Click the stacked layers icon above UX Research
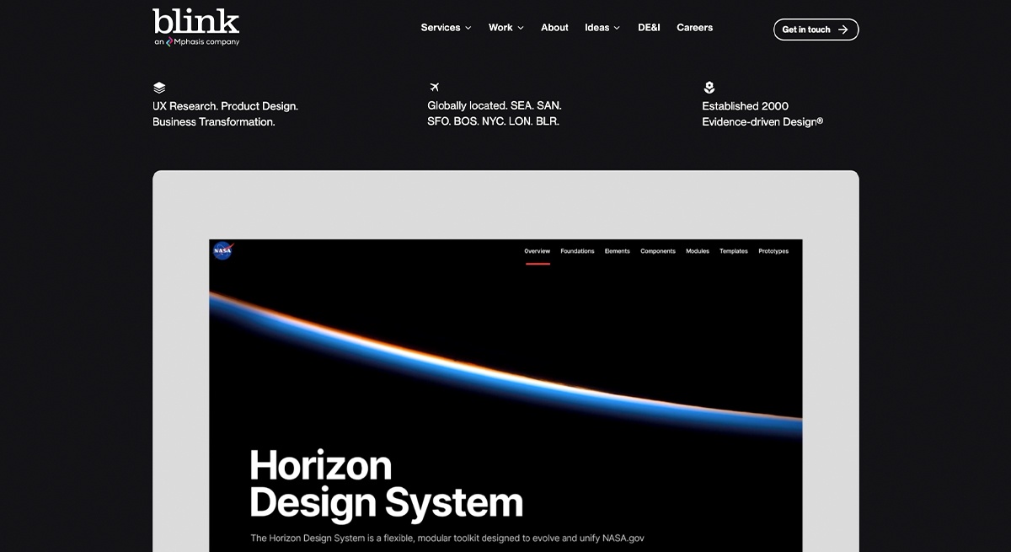Image resolution: width=1011 pixels, height=552 pixels. [159, 88]
